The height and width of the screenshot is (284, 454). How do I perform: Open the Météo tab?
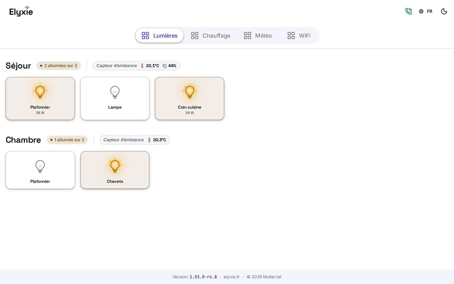tap(258, 35)
